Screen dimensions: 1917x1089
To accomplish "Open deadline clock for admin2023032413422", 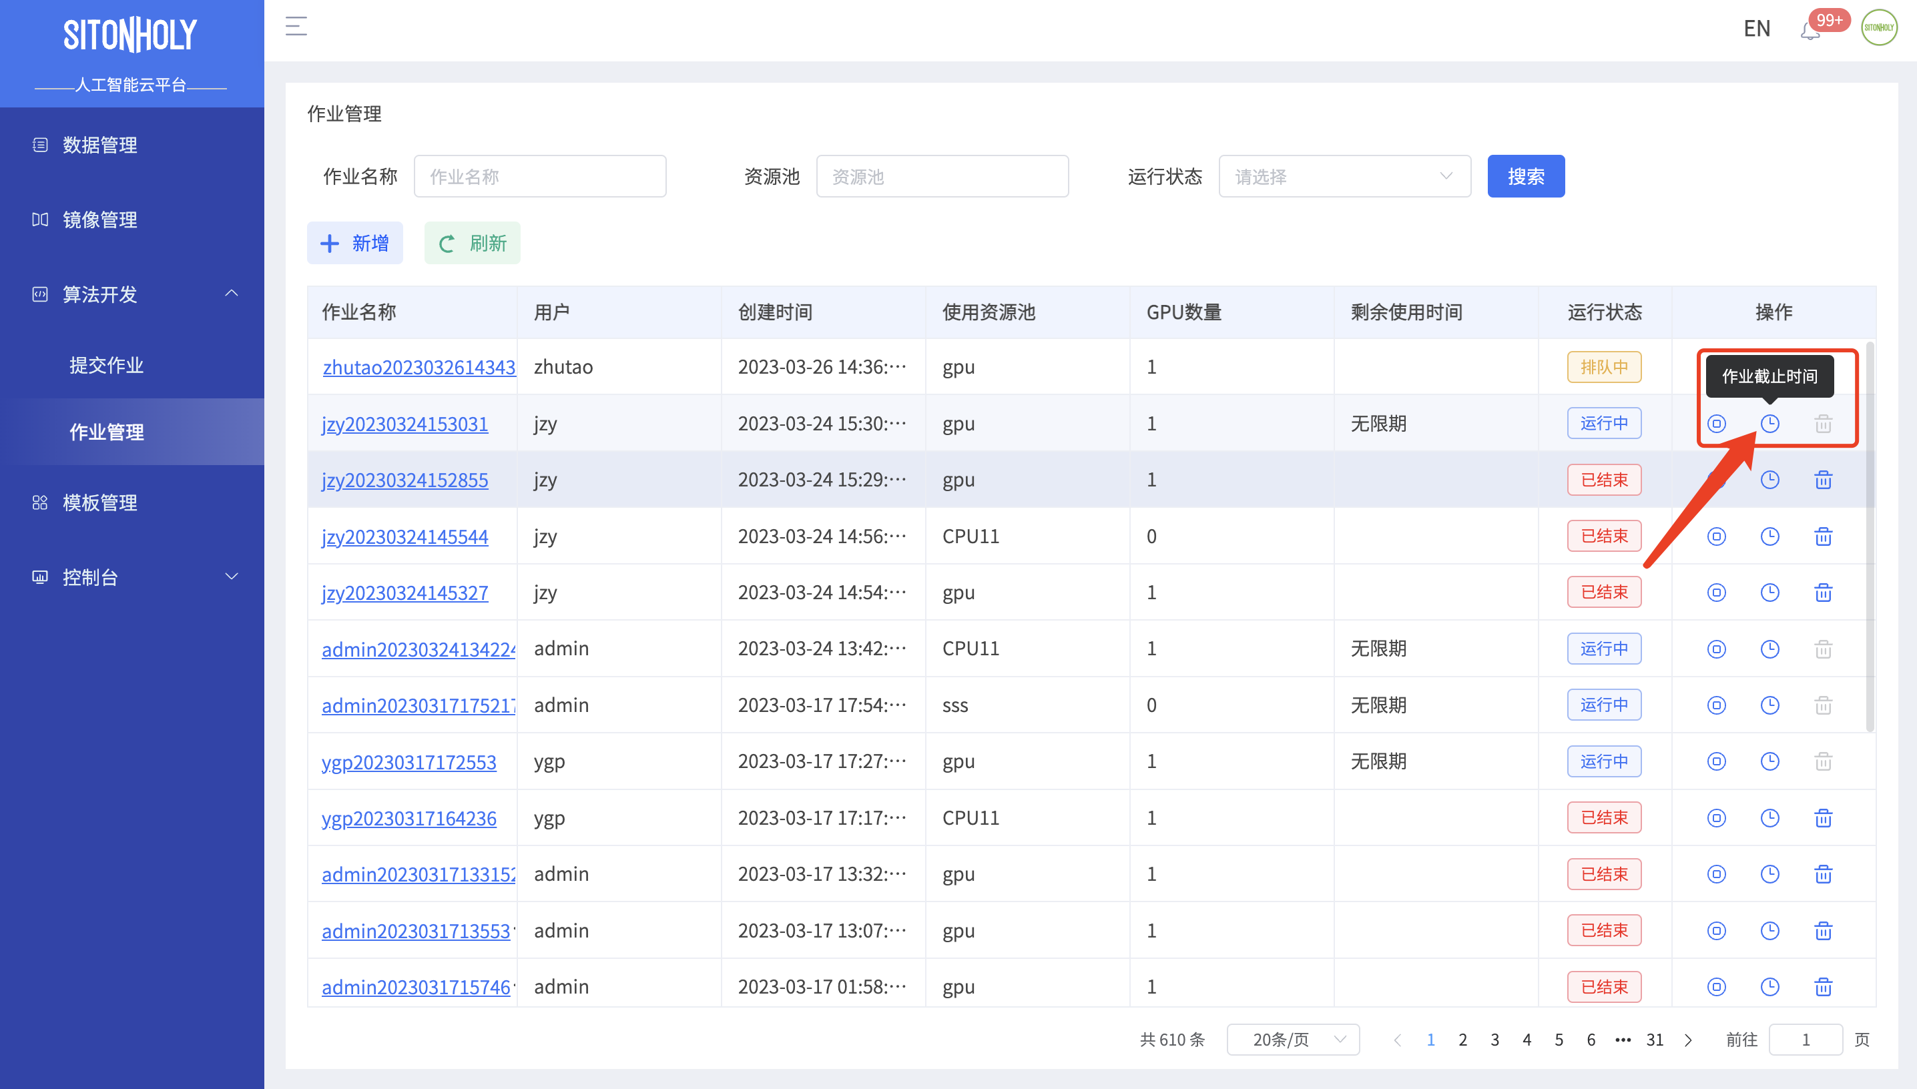I will click(1769, 649).
